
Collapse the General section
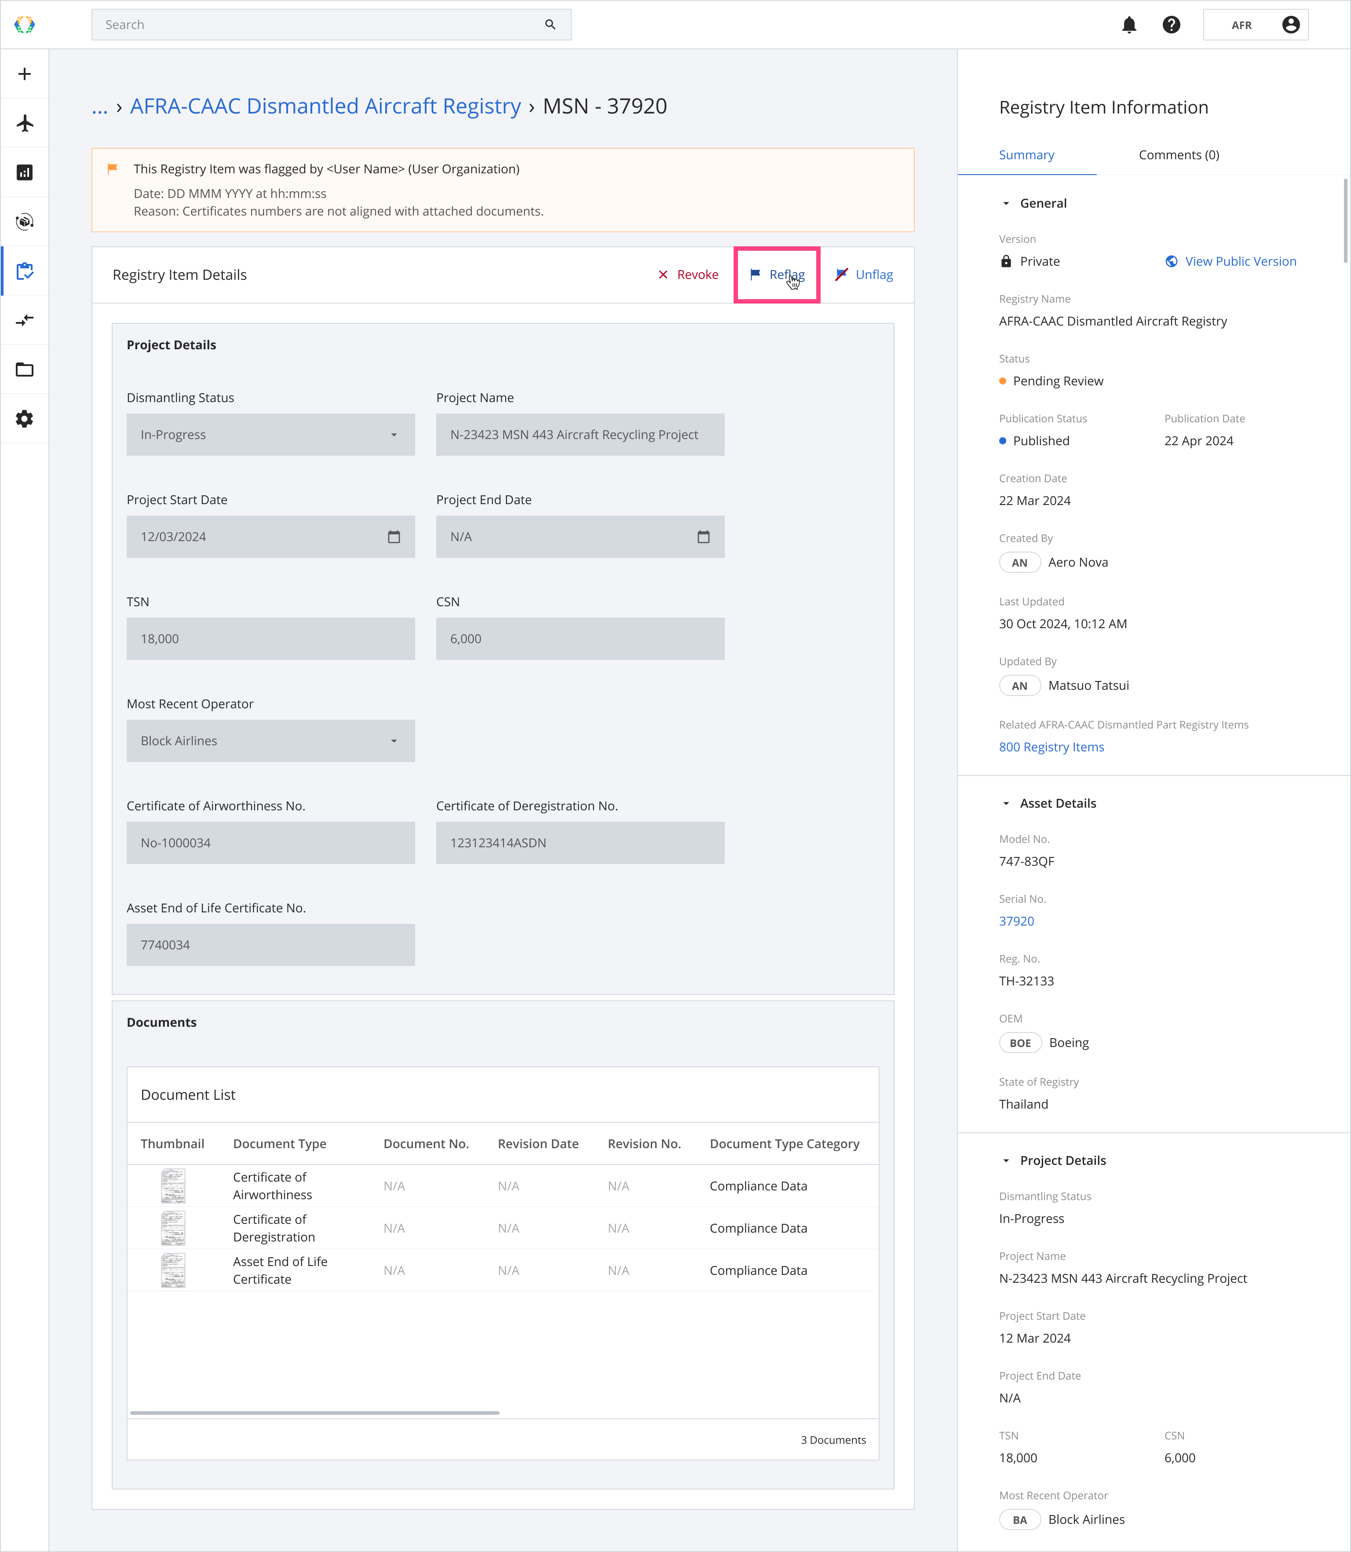1006,204
